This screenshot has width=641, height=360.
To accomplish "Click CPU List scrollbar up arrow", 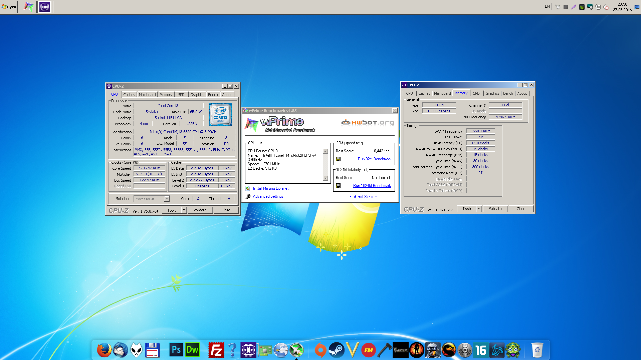I will point(326,151).
